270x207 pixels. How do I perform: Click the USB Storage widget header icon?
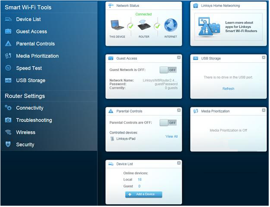click(196, 58)
